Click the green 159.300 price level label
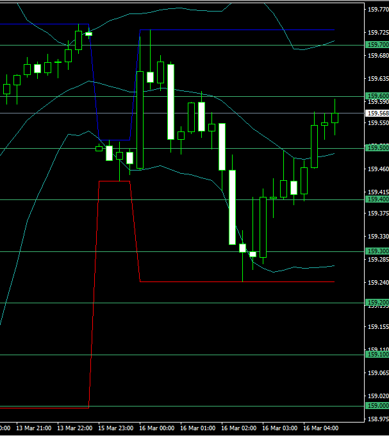 (x=377, y=251)
